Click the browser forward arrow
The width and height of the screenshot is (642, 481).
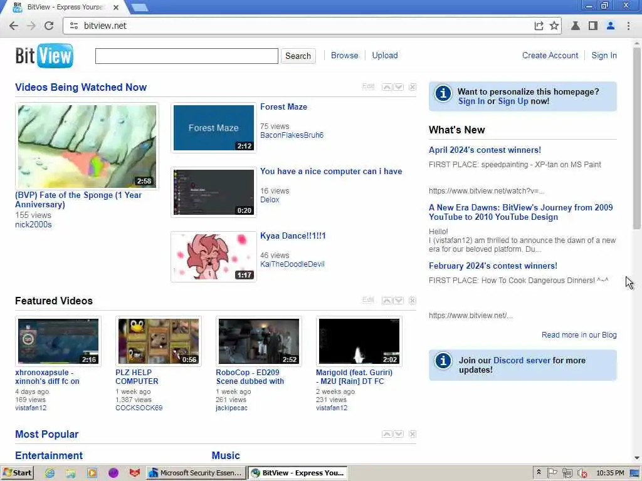[x=31, y=26]
